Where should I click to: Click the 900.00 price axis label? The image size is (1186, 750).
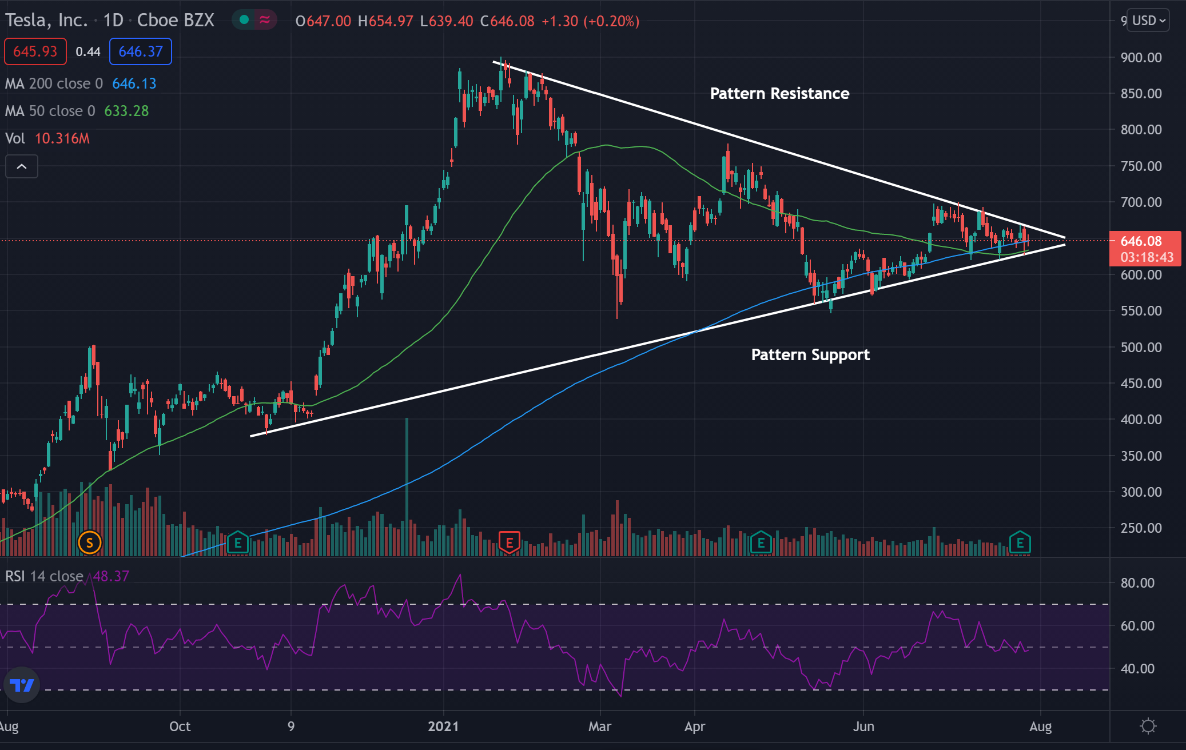[x=1141, y=57]
